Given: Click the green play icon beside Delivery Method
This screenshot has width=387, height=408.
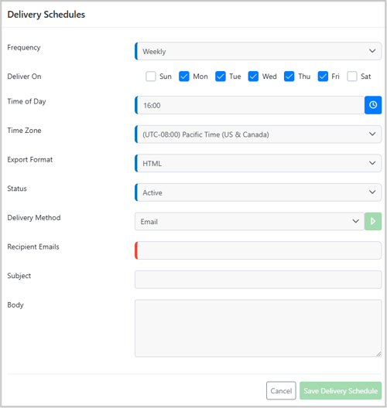Looking at the screenshot, I should coord(373,222).
